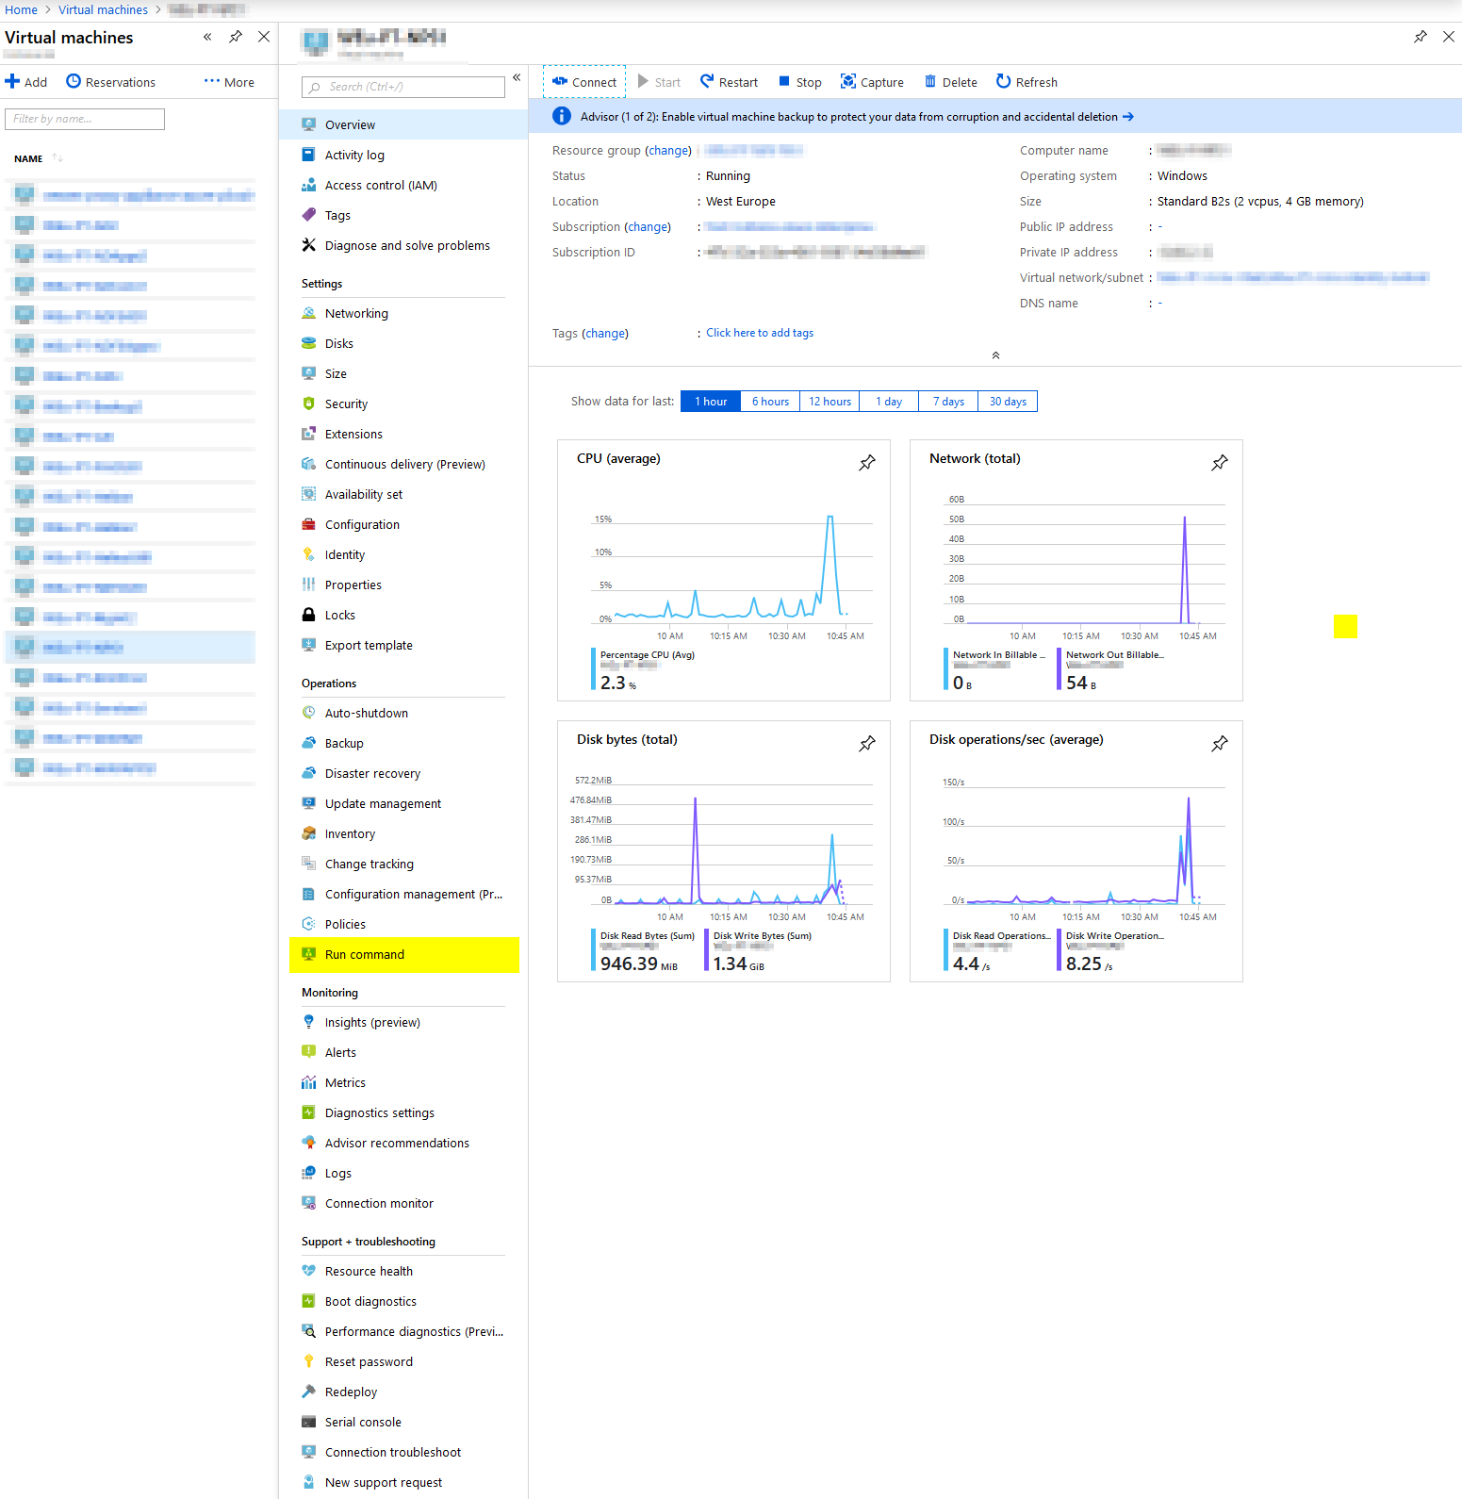The image size is (1462, 1499).
Task: Collapse the Virtual machines list panel
Action: [x=207, y=37]
